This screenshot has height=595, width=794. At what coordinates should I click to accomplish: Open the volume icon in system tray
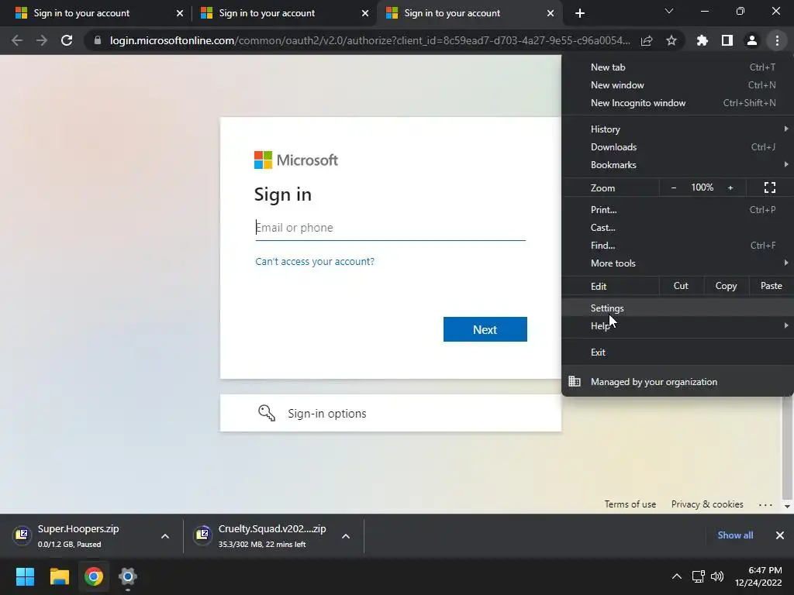[x=717, y=576]
